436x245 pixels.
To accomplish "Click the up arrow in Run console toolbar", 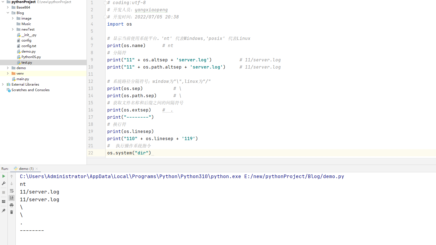I will click(x=12, y=176).
